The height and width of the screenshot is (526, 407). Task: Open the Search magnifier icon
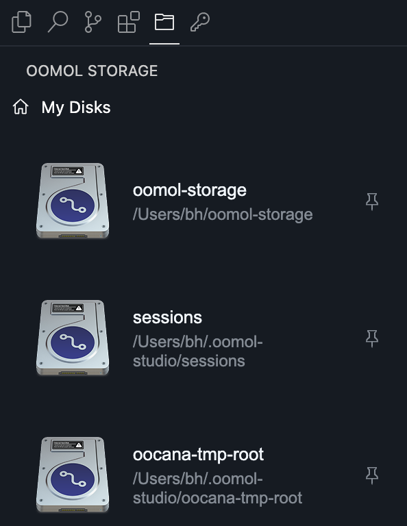[x=58, y=22]
